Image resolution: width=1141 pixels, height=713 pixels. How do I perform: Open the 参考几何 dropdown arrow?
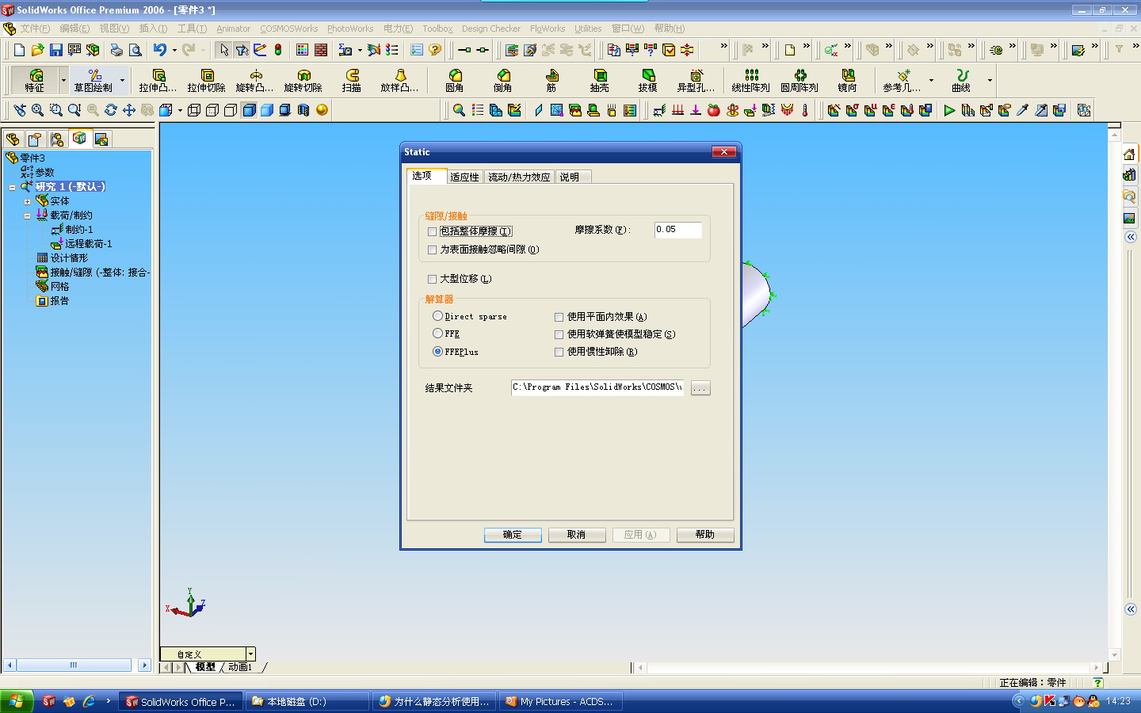point(931,80)
